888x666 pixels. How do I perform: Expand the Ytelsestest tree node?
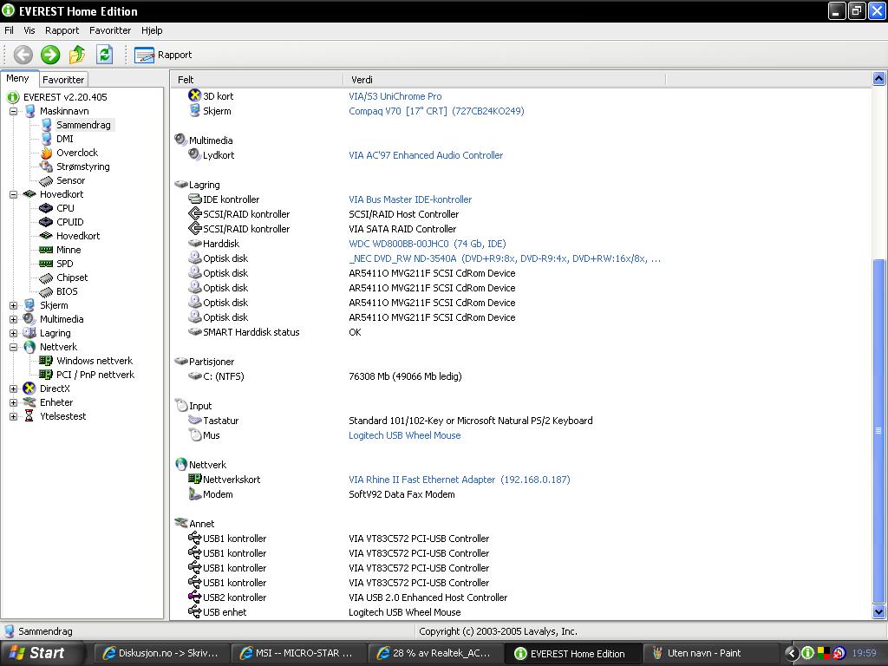pos(13,417)
